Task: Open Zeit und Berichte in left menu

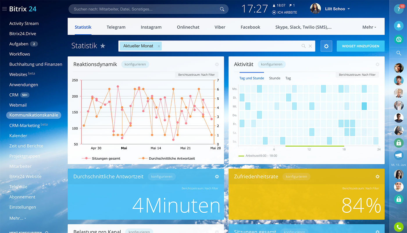Action: [26, 146]
